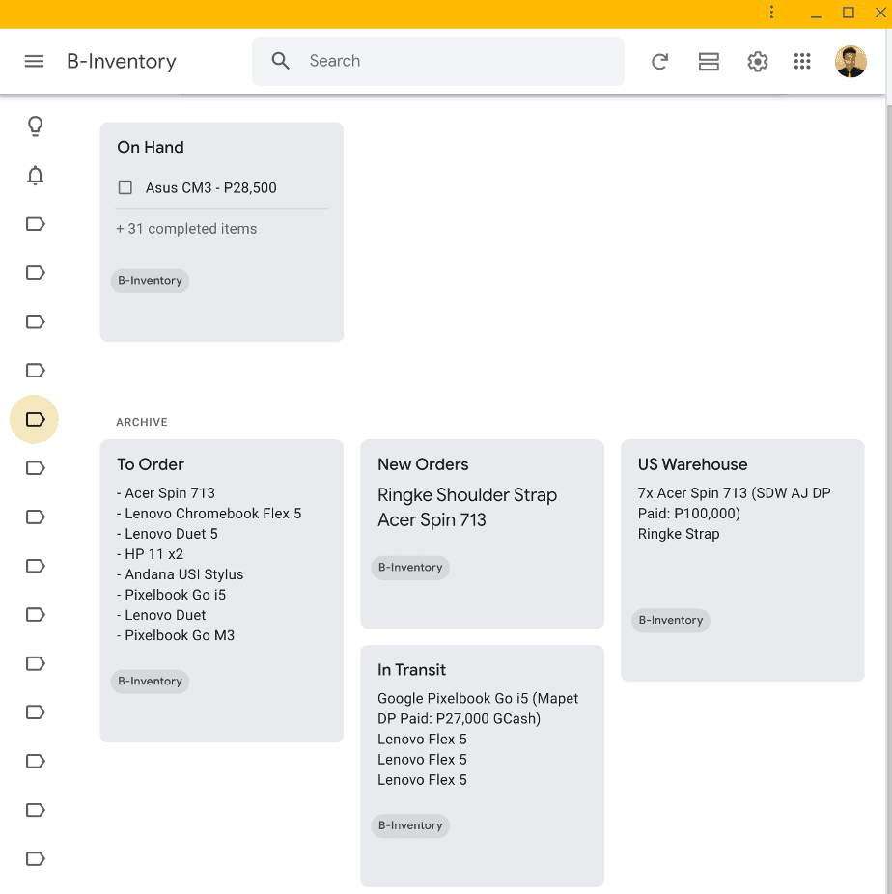Click the 'Asus CM3 - P28,500' item text
Image resolution: width=892 pixels, height=894 pixels.
coord(210,187)
